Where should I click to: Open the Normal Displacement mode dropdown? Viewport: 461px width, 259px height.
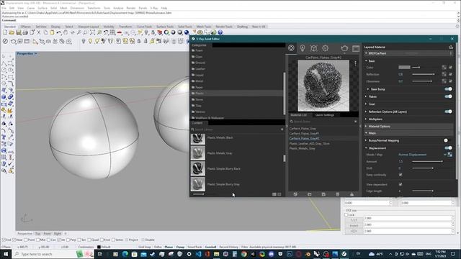tap(422, 155)
